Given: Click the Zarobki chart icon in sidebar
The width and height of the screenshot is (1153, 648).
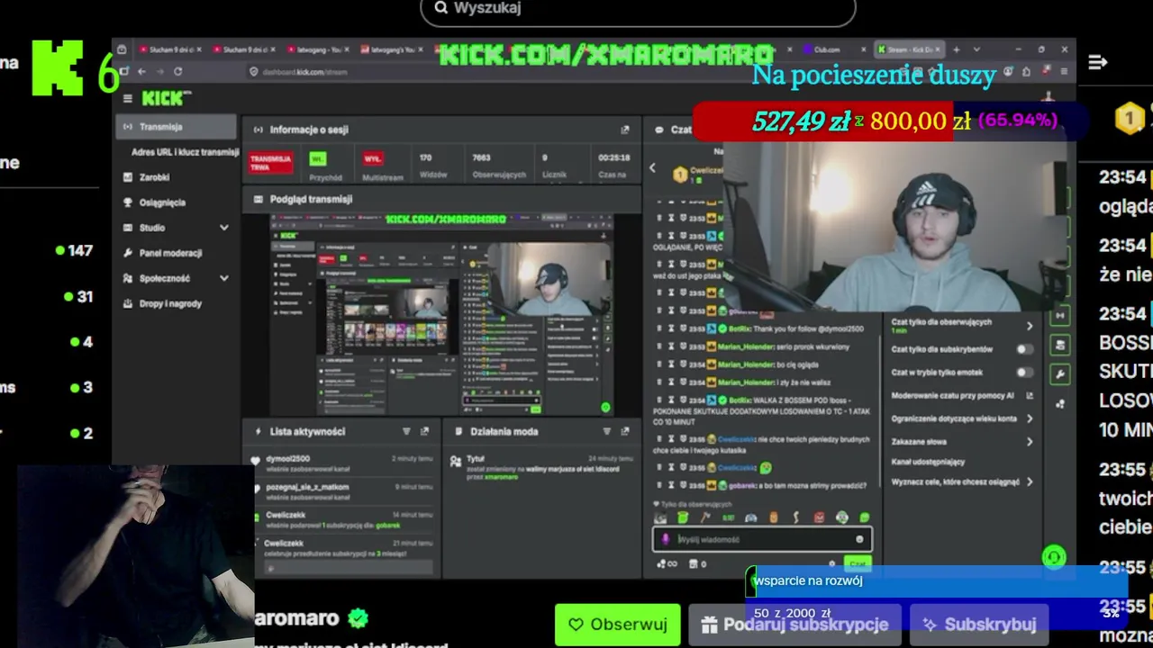Looking at the screenshot, I should [128, 177].
